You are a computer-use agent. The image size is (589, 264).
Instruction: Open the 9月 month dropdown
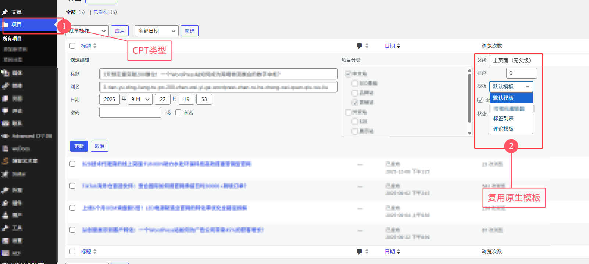140,99
